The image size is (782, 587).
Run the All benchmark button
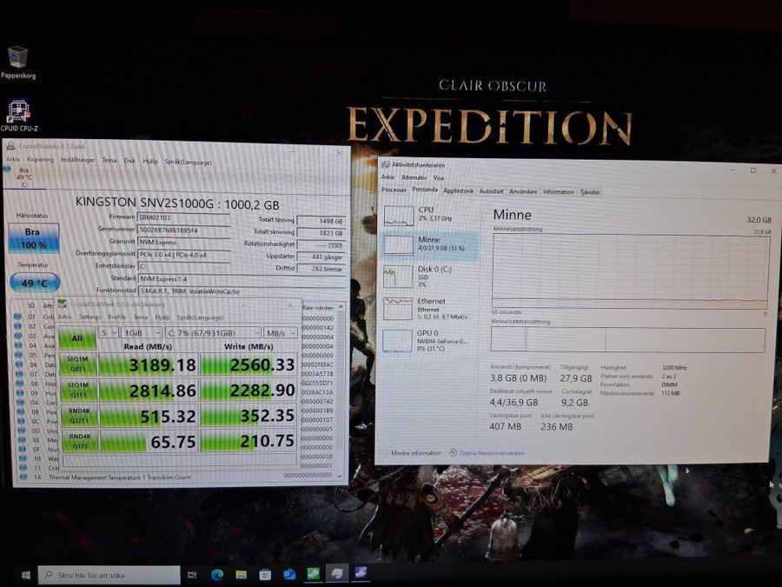(77, 338)
